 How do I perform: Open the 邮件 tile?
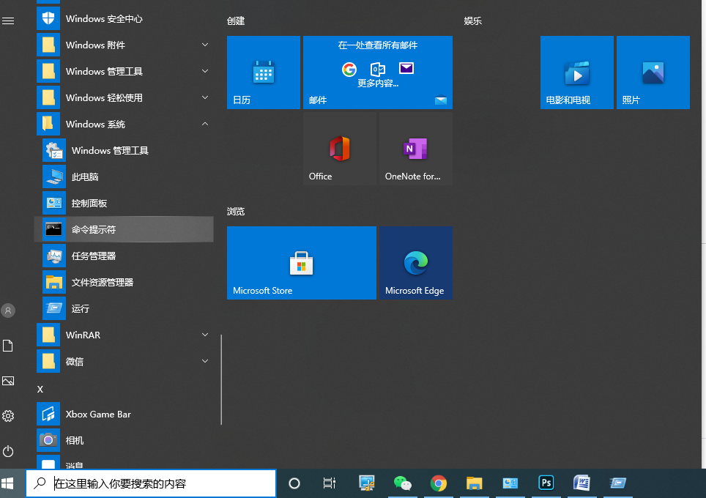[x=378, y=73]
